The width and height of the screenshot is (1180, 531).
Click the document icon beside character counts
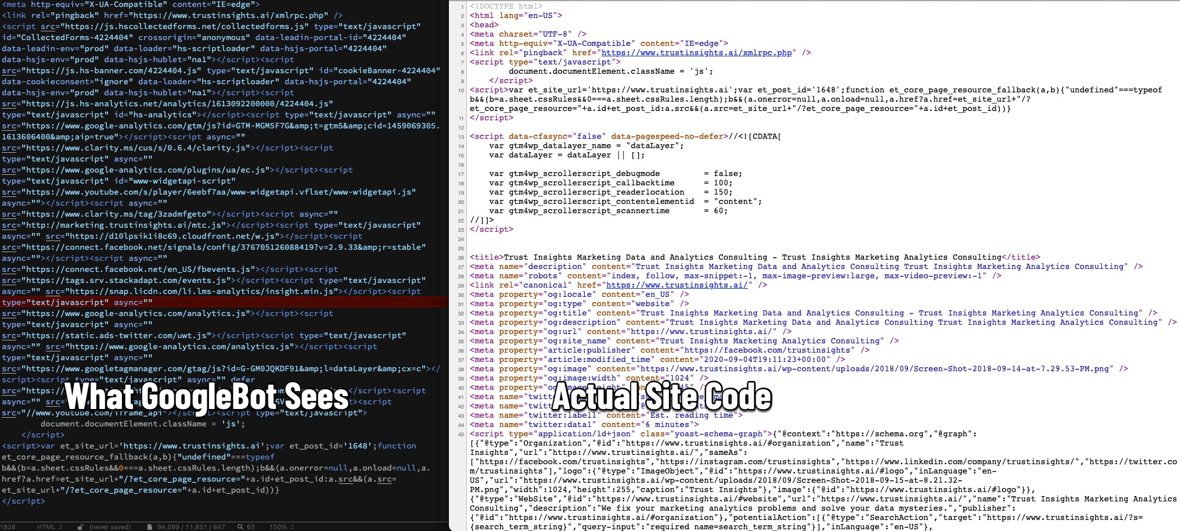point(150,527)
